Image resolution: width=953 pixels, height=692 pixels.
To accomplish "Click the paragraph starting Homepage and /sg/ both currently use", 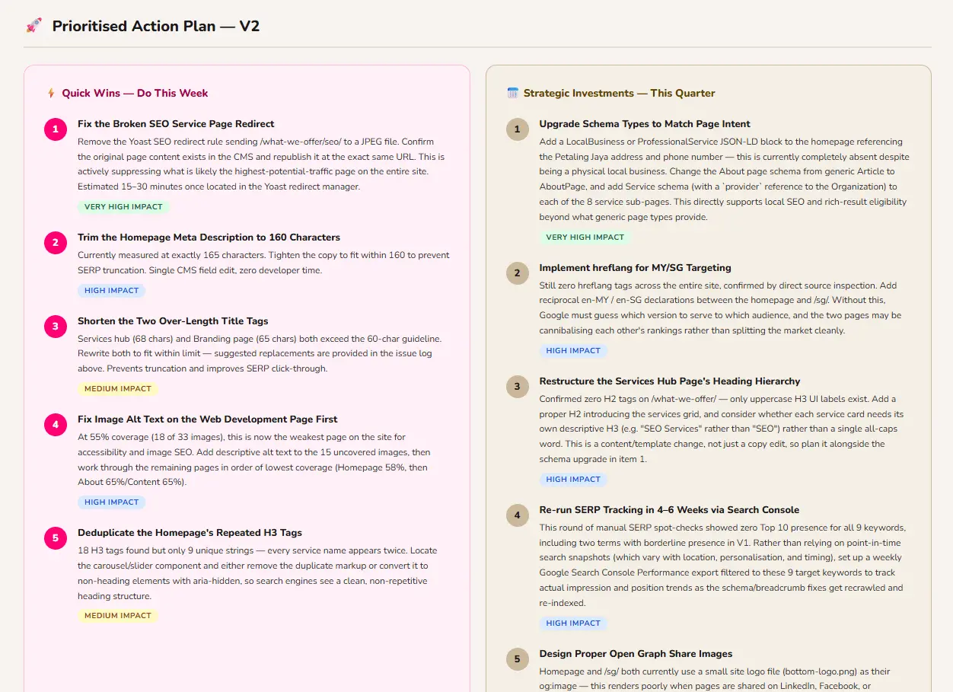I will 716,678.
